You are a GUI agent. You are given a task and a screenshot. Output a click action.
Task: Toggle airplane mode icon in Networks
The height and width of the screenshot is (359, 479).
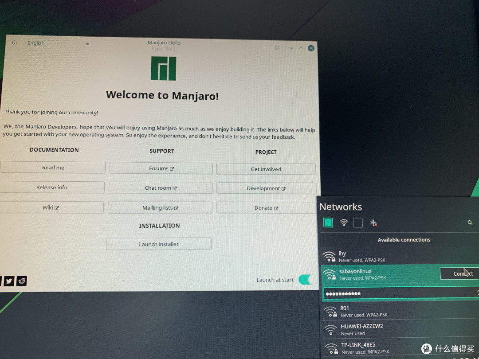click(x=373, y=223)
